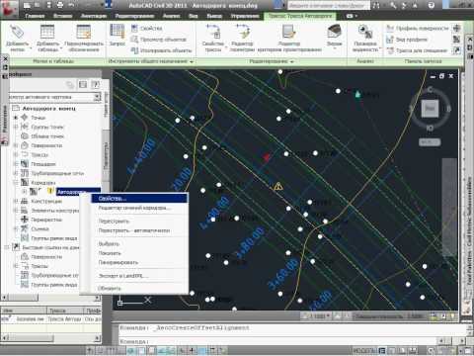
Task: Click Свойства трассы ribbon icon
Action: 213,32
